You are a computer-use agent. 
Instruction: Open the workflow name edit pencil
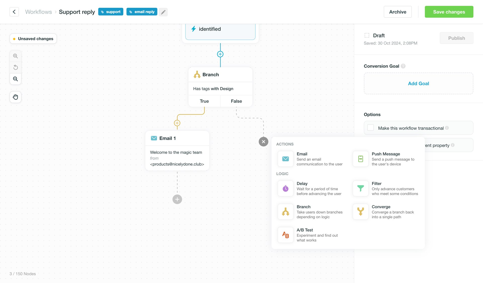click(x=163, y=12)
